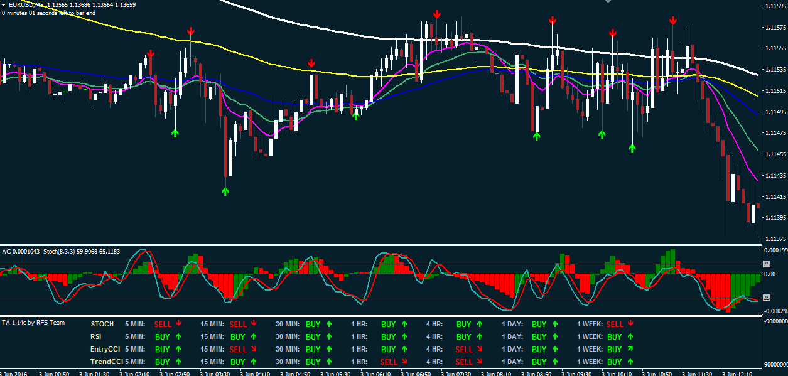Click red arrow beside STOCH 15 MIN SELL

254,323
